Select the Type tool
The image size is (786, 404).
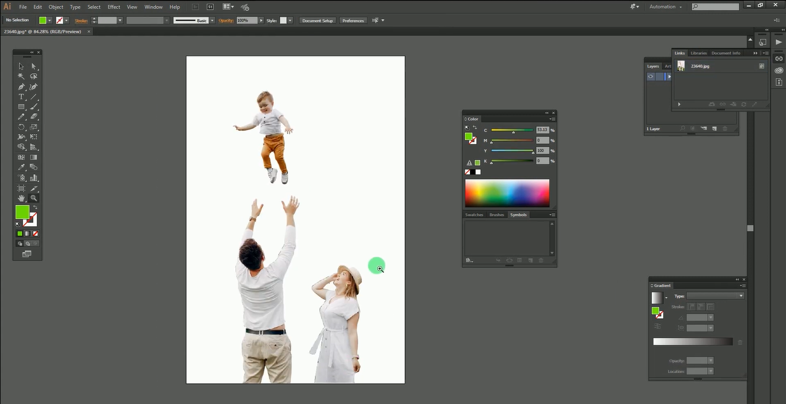tap(21, 97)
